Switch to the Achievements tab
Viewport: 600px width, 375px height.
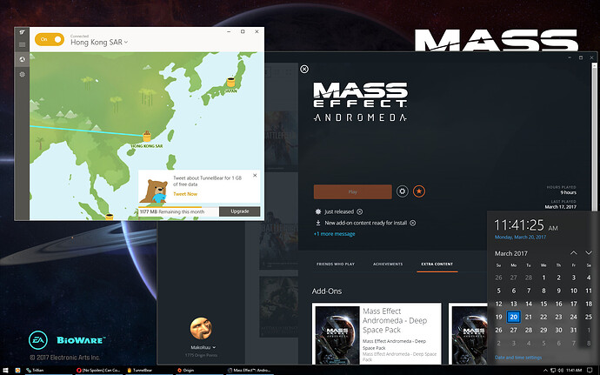(388, 264)
